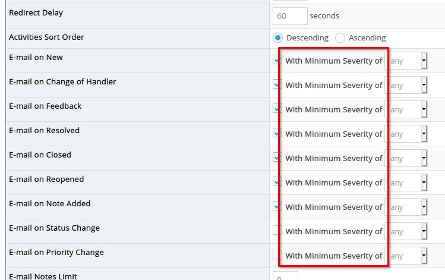Click the E-mail Notes Limit input field
The width and height of the screenshot is (445, 280).
(285, 276)
